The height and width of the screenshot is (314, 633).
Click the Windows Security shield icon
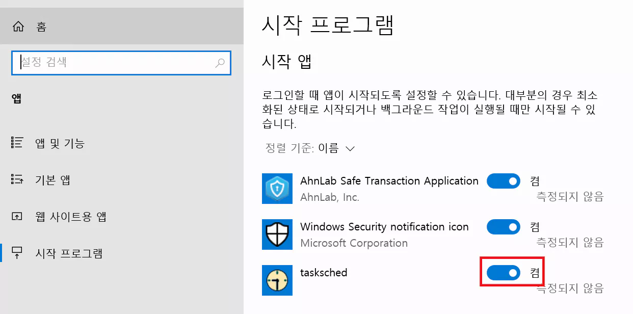[x=277, y=234]
